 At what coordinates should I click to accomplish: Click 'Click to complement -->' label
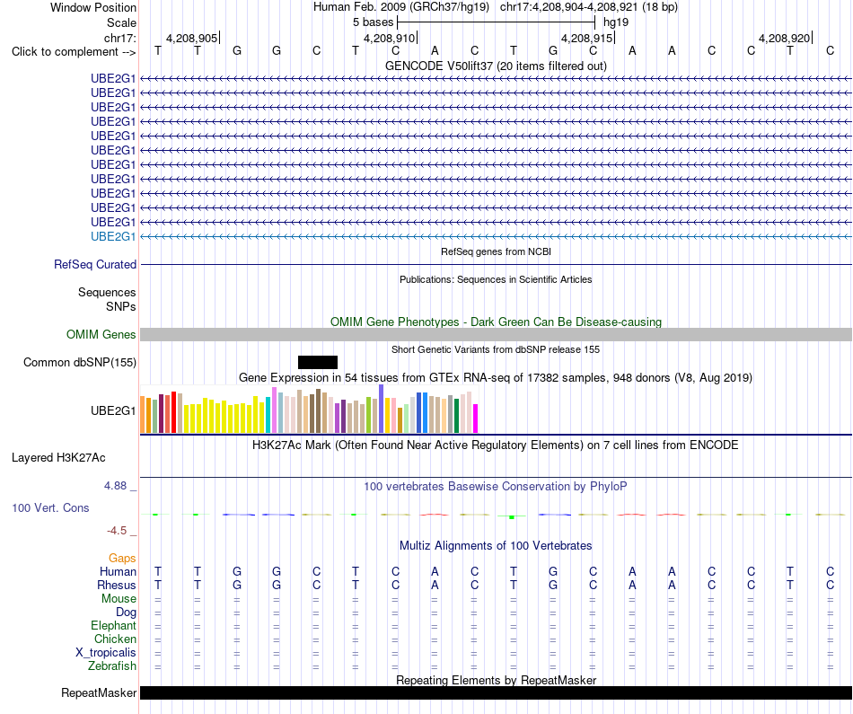point(74,52)
